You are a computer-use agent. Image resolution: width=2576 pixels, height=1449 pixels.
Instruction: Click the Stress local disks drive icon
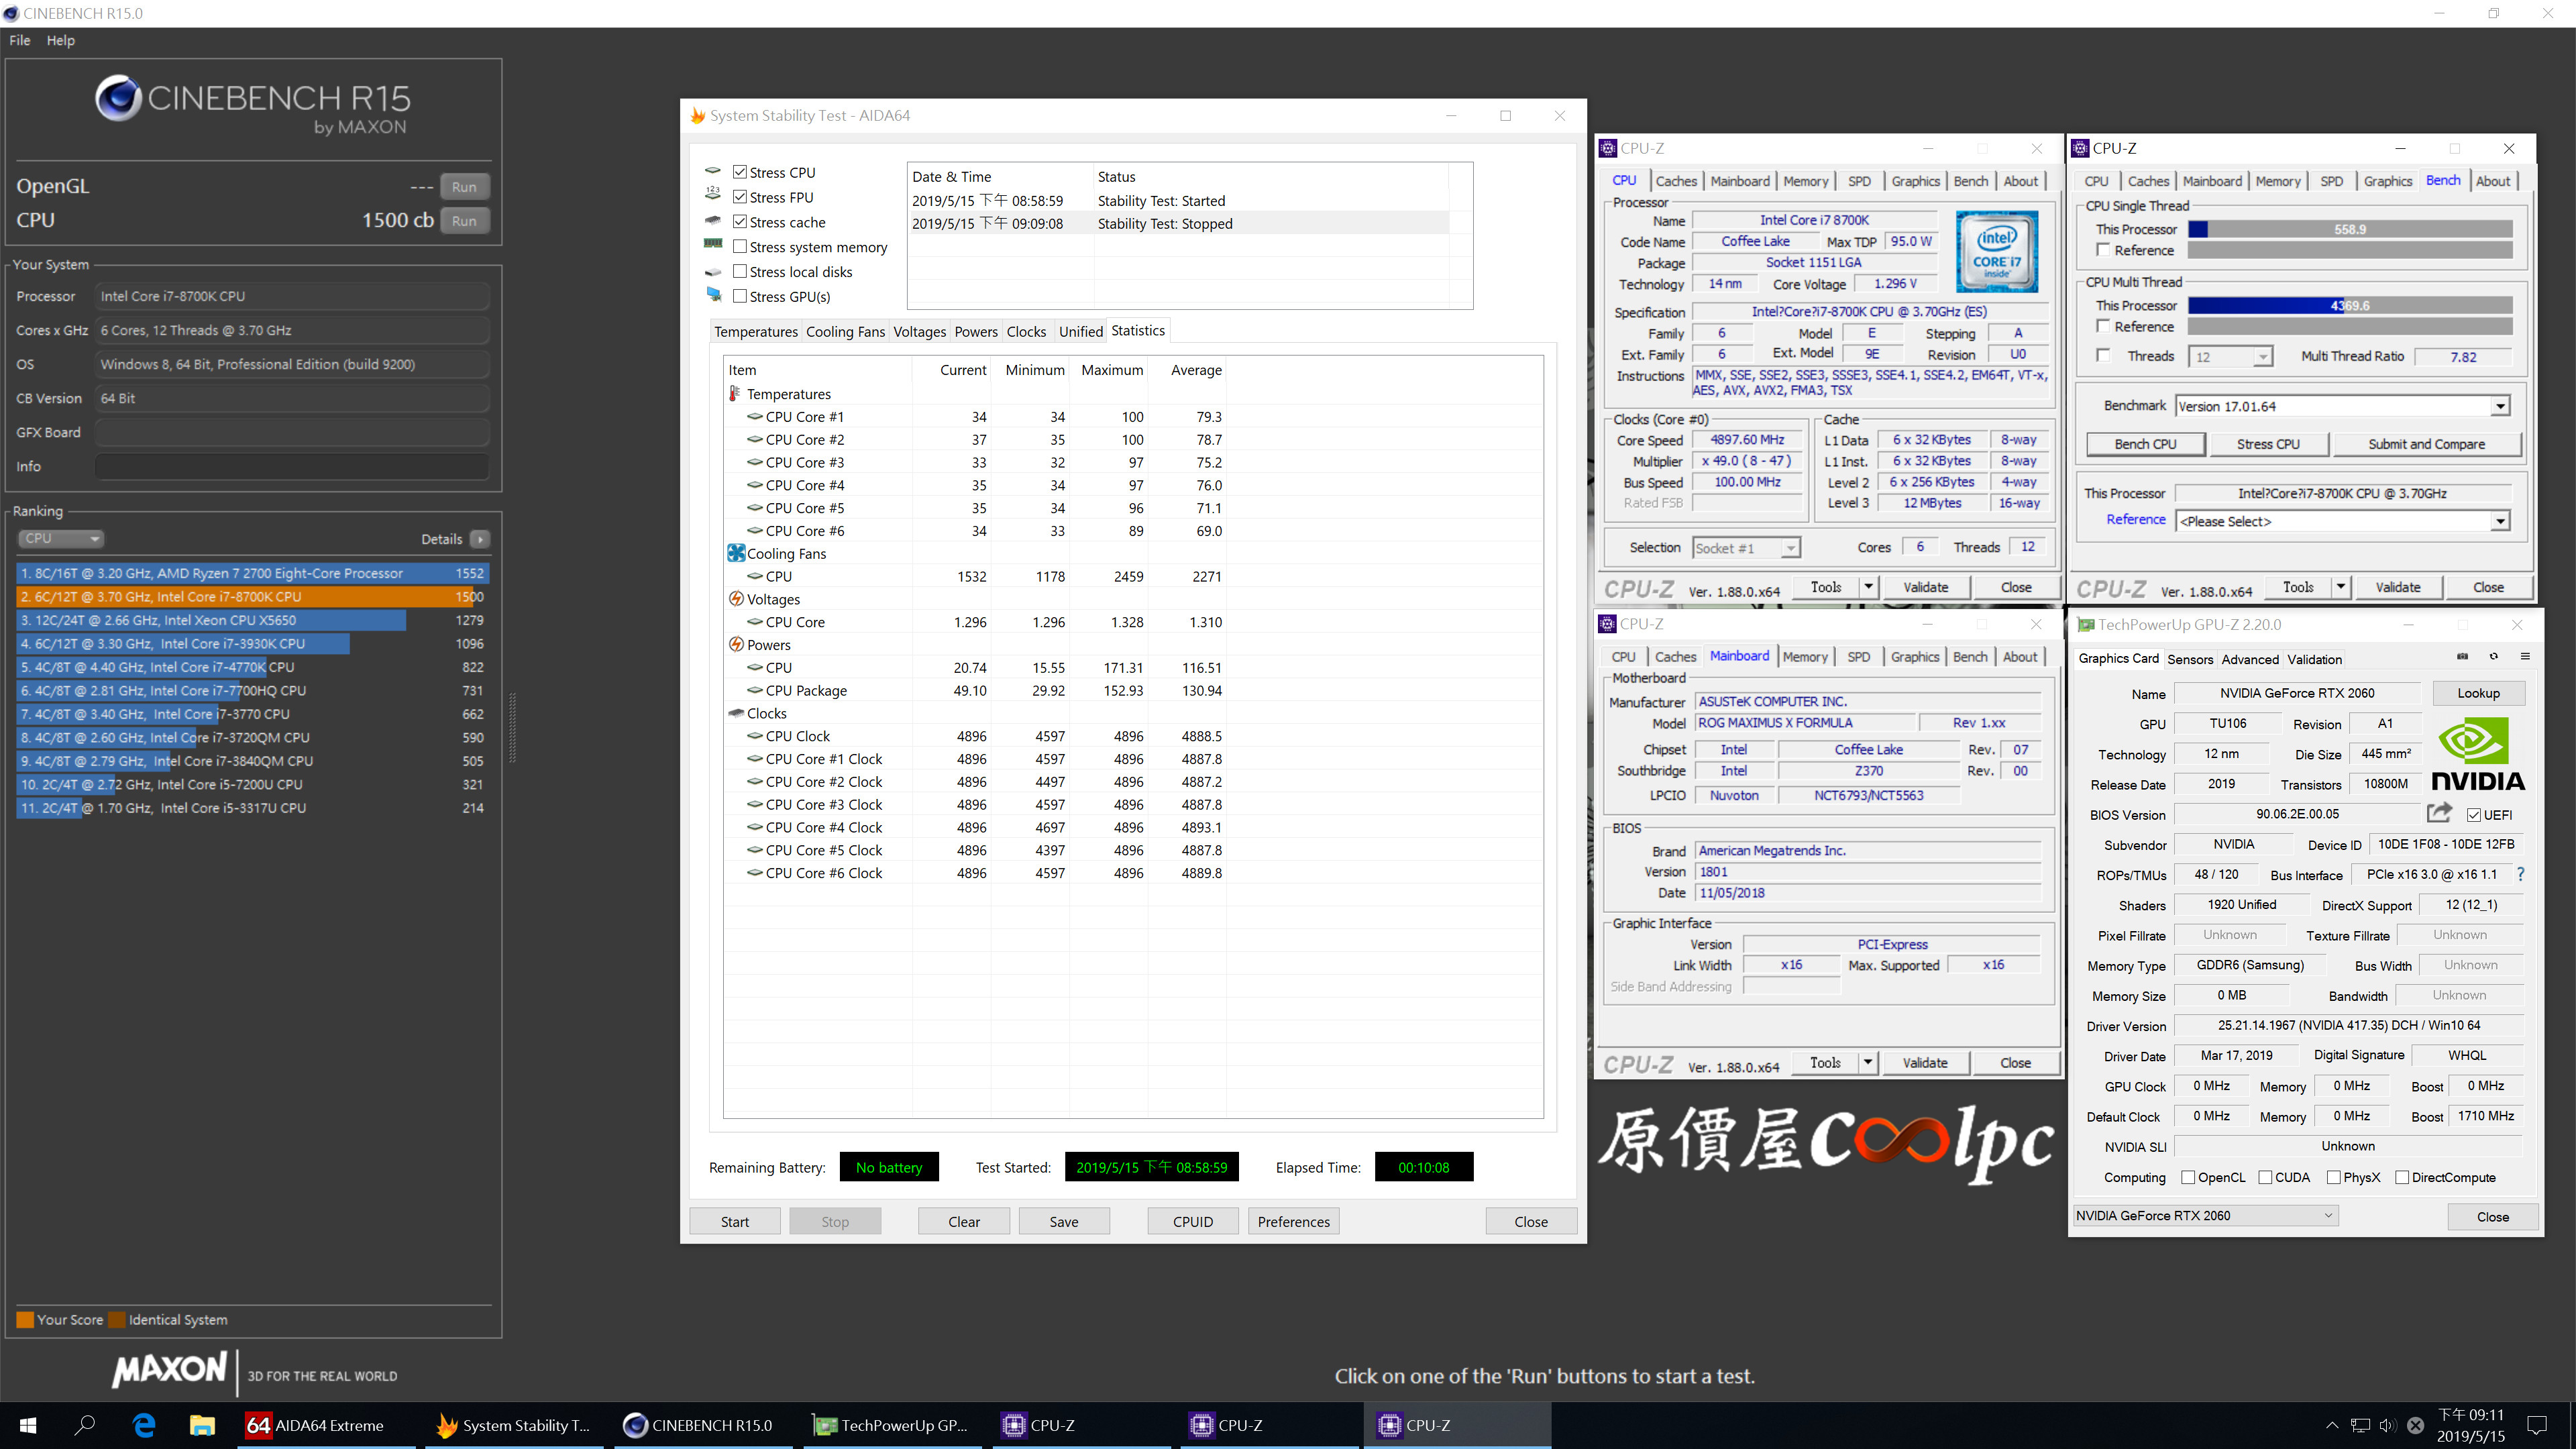pos(713,271)
